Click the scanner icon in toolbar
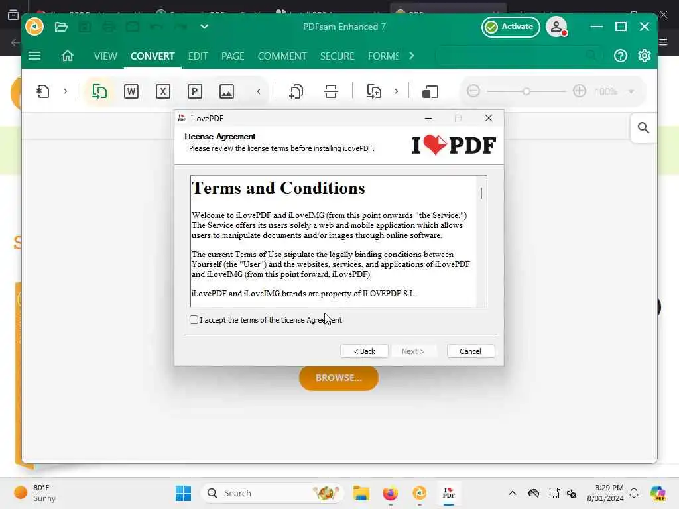 (x=331, y=91)
